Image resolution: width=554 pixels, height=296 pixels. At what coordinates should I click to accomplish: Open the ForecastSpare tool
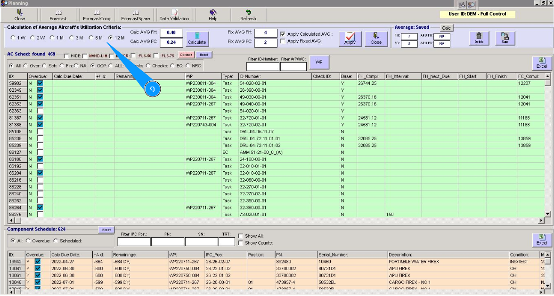pyautogui.click(x=135, y=15)
